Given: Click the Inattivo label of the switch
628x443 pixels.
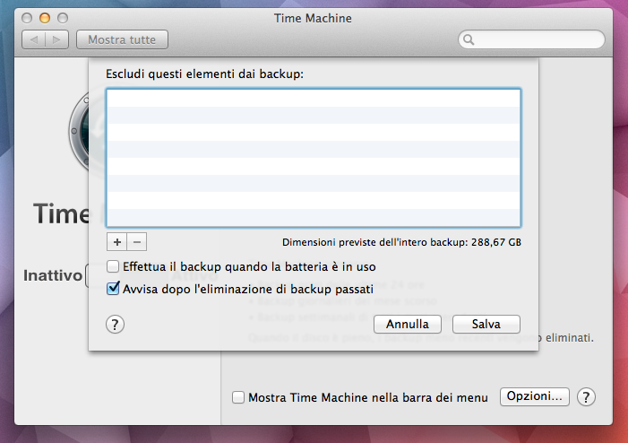Looking at the screenshot, I should point(53,275).
